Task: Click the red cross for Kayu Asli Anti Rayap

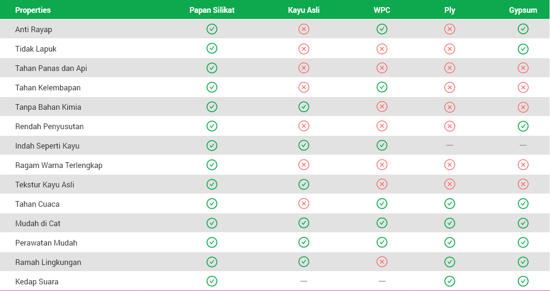Action: tap(304, 29)
